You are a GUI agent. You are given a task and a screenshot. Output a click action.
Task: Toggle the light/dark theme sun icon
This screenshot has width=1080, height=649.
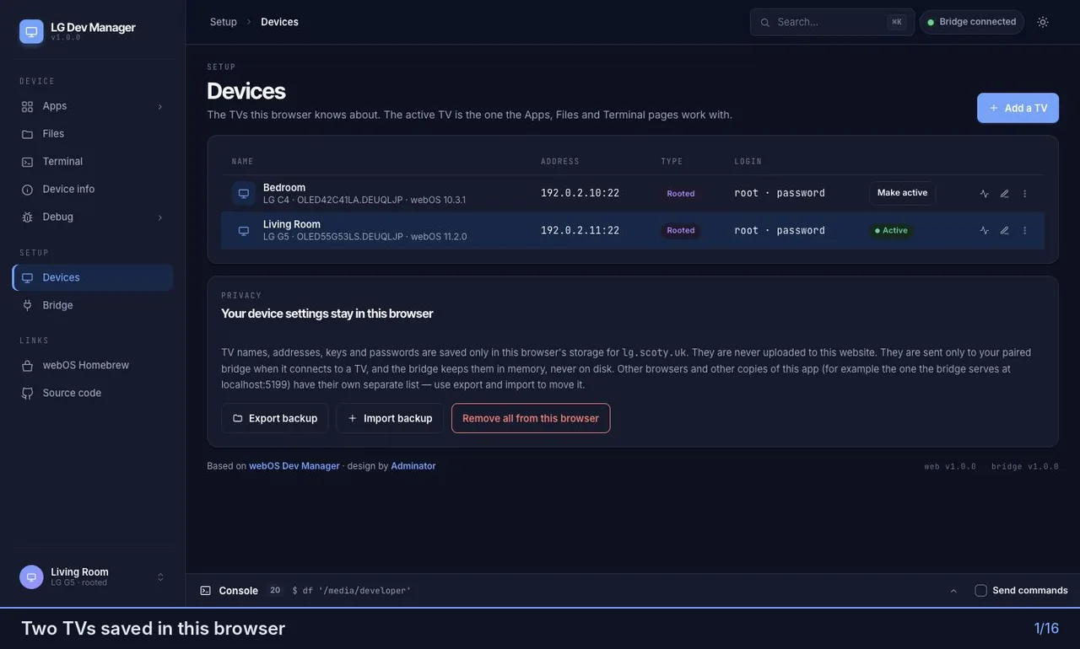[x=1043, y=22]
